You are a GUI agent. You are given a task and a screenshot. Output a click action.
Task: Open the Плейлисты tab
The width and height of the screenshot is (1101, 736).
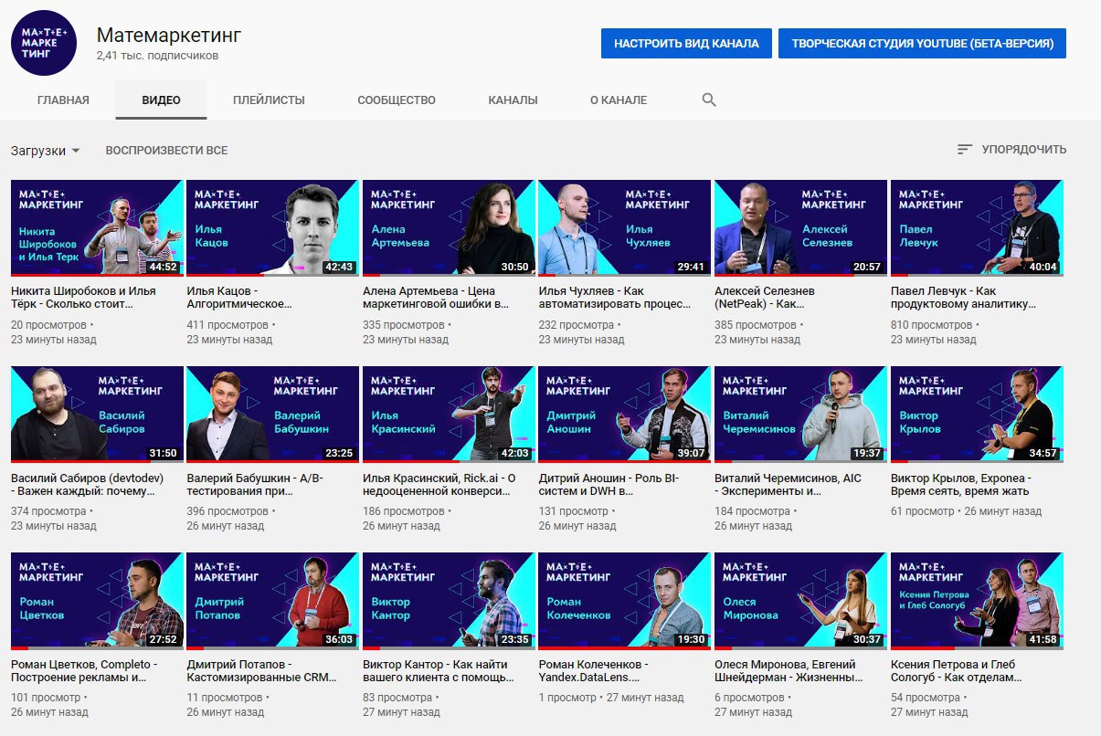pyautogui.click(x=269, y=100)
